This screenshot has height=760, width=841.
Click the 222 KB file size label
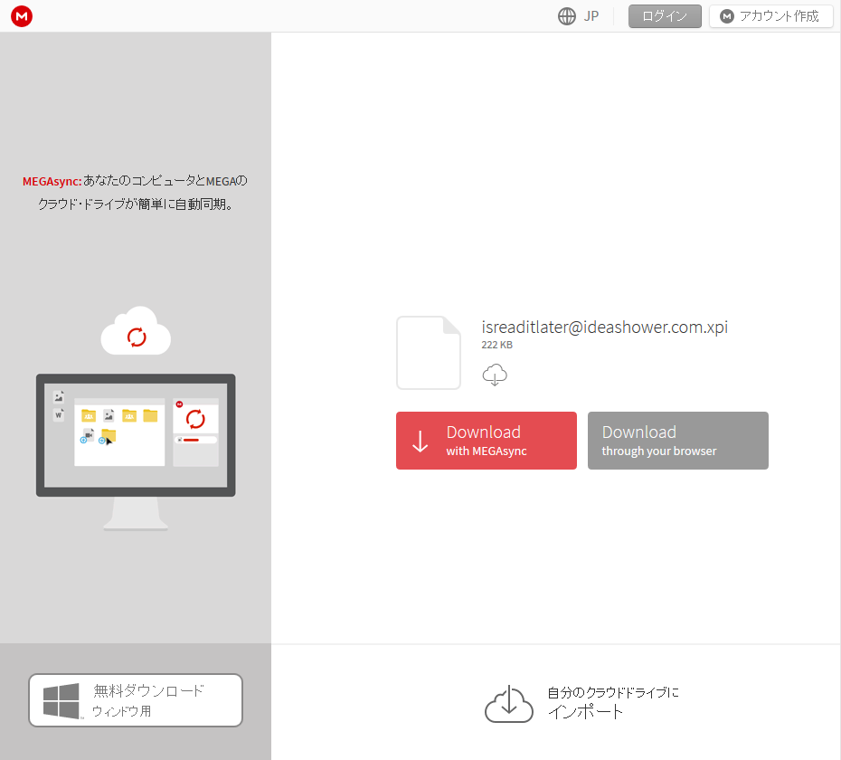click(x=496, y=345)
